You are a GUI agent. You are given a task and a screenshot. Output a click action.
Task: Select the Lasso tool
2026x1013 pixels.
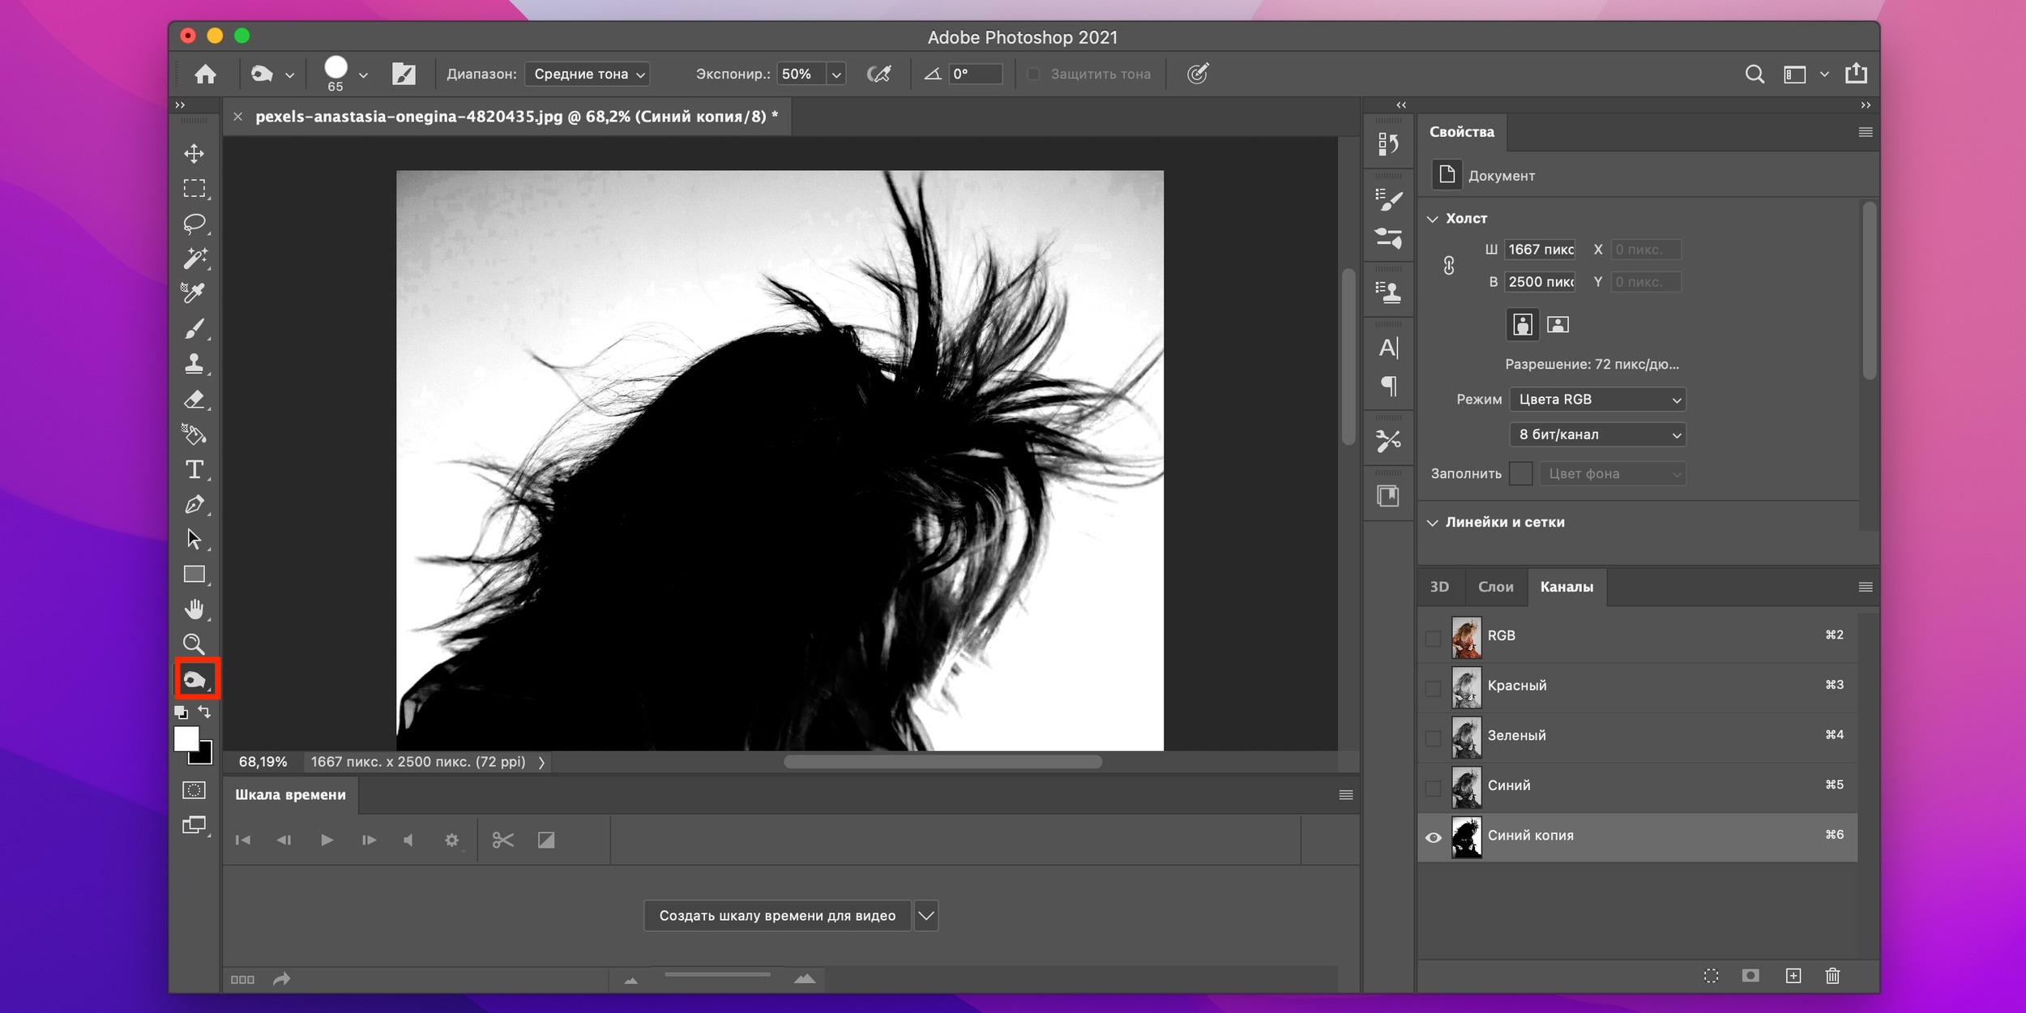point(194,224)
